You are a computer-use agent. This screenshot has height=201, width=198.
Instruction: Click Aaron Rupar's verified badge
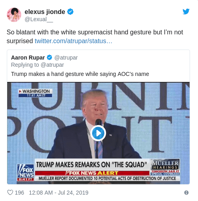50,58
